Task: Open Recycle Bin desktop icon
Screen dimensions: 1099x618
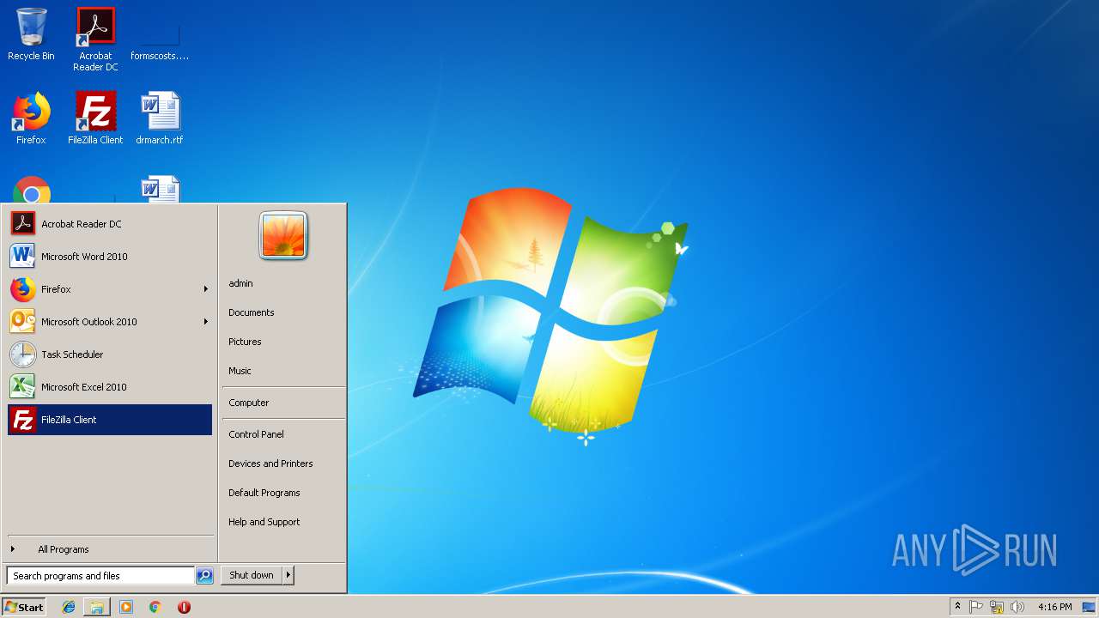Action: pyautogui.click(x=31, y=34)
